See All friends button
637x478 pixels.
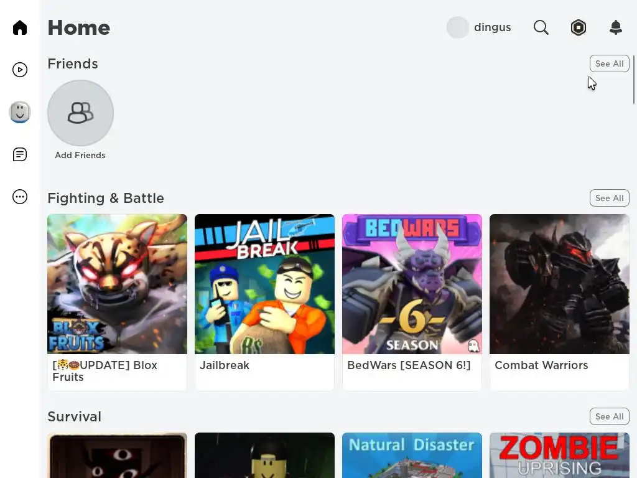click(x=610, y=63)
